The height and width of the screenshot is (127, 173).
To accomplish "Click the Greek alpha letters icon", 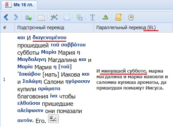I will pos(80,17).
